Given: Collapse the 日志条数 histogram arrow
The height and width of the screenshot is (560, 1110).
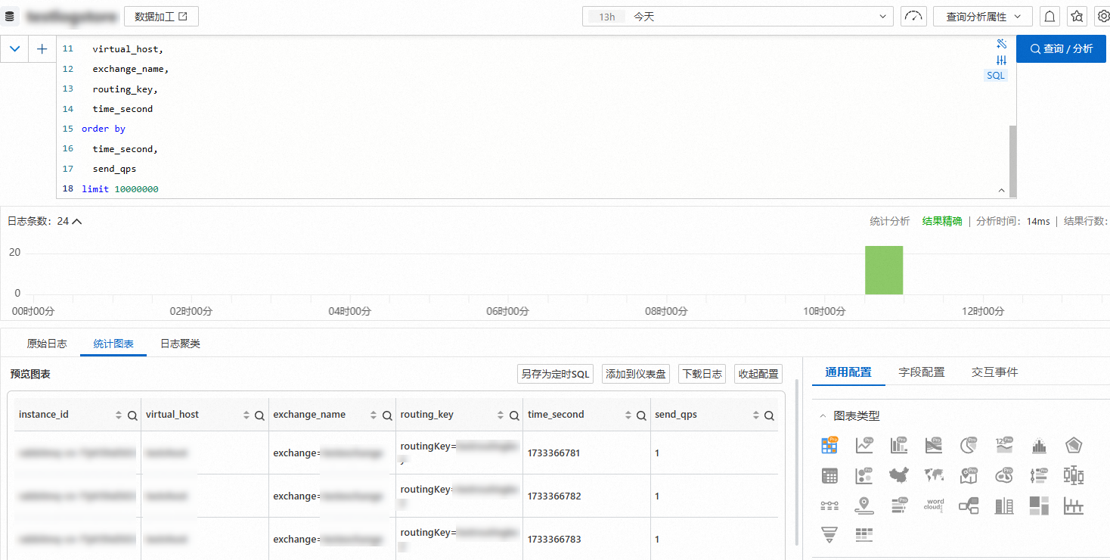Looking at the screenshot, I should pyautogui.click(x=76, y=222).
